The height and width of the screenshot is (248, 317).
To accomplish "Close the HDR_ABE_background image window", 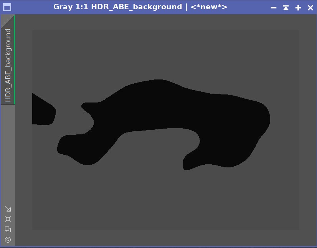I will pos(310,8).
